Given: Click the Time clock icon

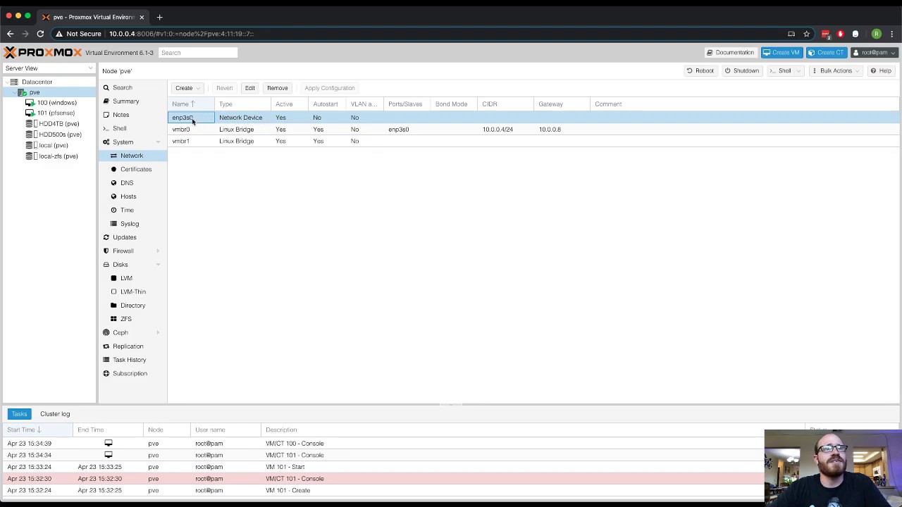Looking at the screenshot, I should pos(113,210).
